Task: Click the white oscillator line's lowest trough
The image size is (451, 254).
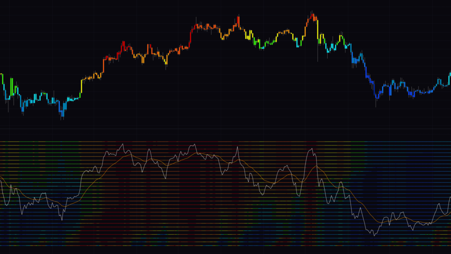Action: [x=374, y=235]
